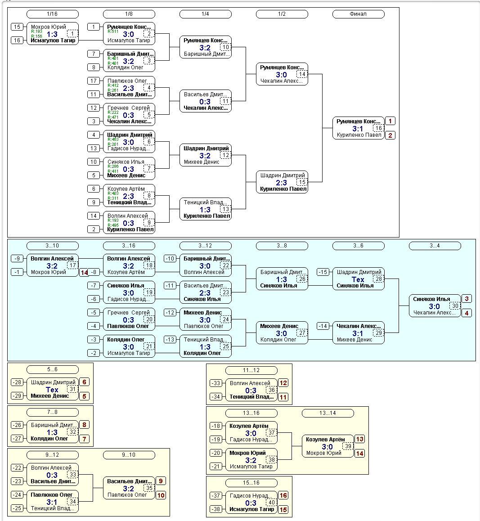
Task: Select the 1/16 round header
Action: tap(53, 14)
